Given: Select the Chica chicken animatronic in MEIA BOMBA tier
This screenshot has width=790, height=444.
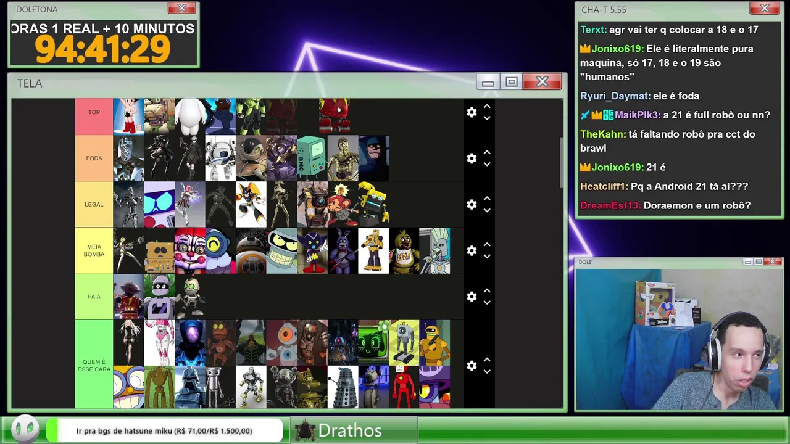Looking at the screenshot, I should tap(404, 250).
